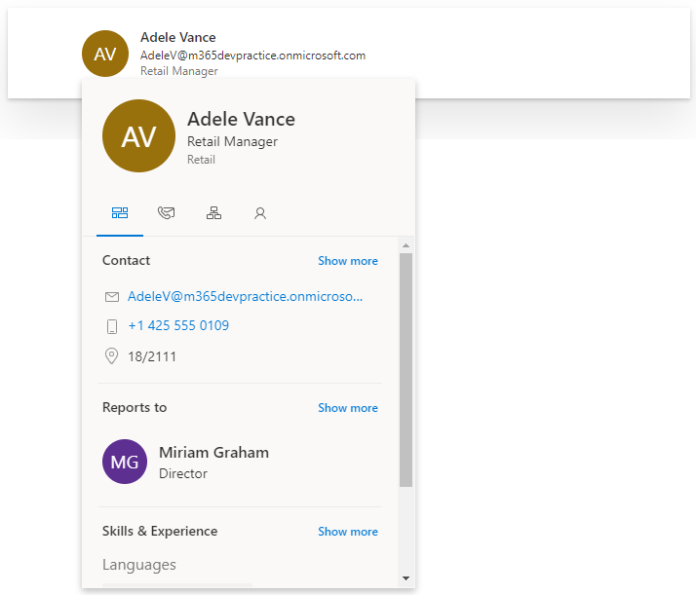The width and height of the screenshot is (696, 595).
Task: Click the small AV avatar in top card
Action: click(x=104, y=55)
